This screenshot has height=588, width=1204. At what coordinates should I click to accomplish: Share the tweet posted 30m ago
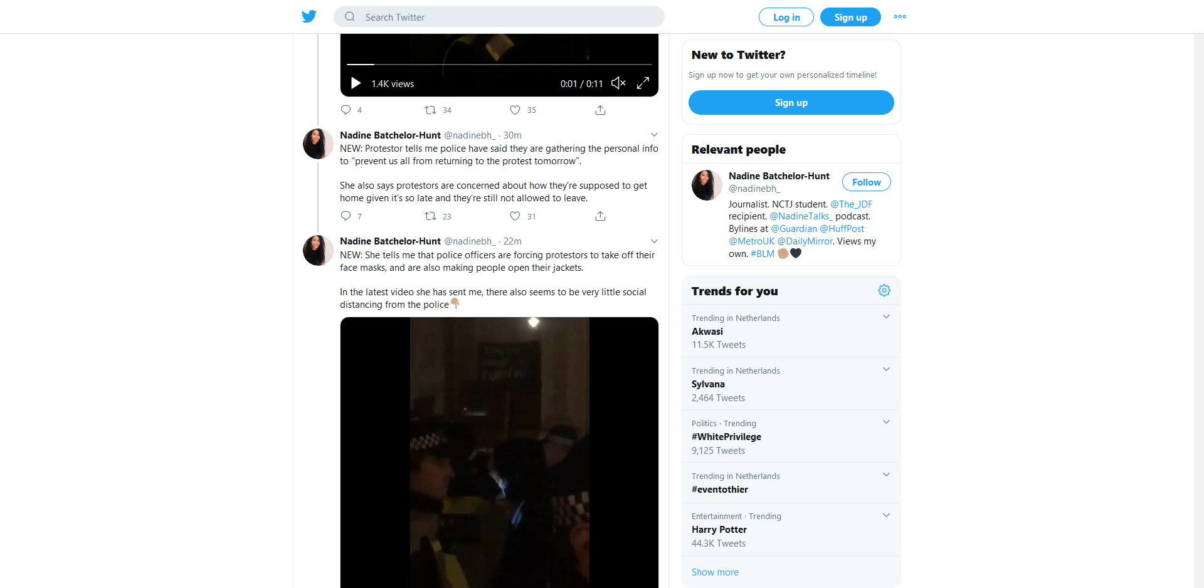tap(600, 216)
